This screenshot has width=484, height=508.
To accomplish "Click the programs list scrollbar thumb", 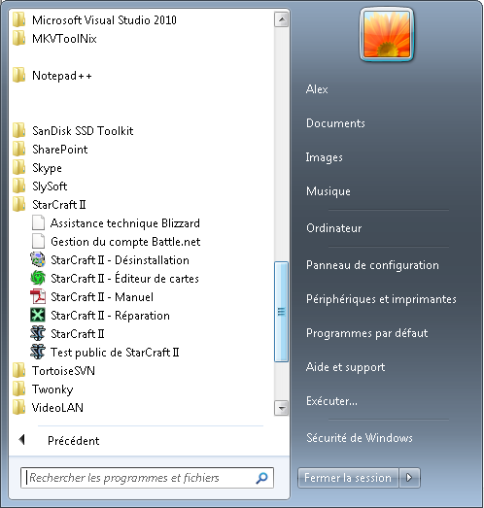I will (281, 312).
